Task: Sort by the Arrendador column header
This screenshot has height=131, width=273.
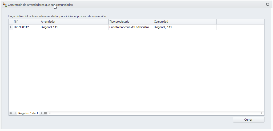Action: tap(74, 22)
